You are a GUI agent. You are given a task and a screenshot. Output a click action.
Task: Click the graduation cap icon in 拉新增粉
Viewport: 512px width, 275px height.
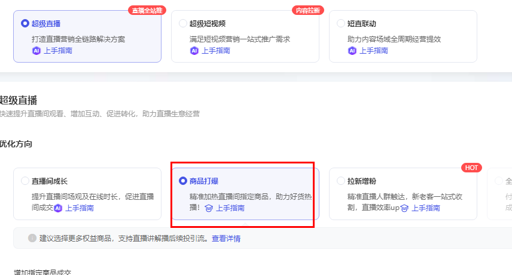pyautogui.click(x=404, y=208)
